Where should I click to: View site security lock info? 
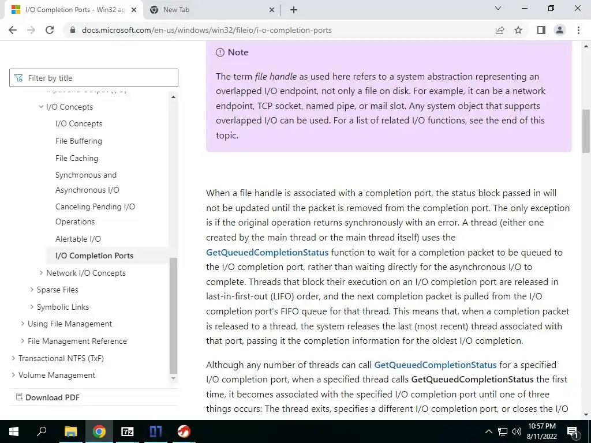pyautogui.click(x=73, y=30)
